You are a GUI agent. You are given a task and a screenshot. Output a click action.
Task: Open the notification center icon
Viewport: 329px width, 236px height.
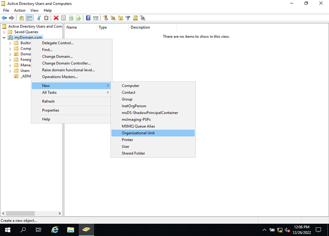point(318,230)
